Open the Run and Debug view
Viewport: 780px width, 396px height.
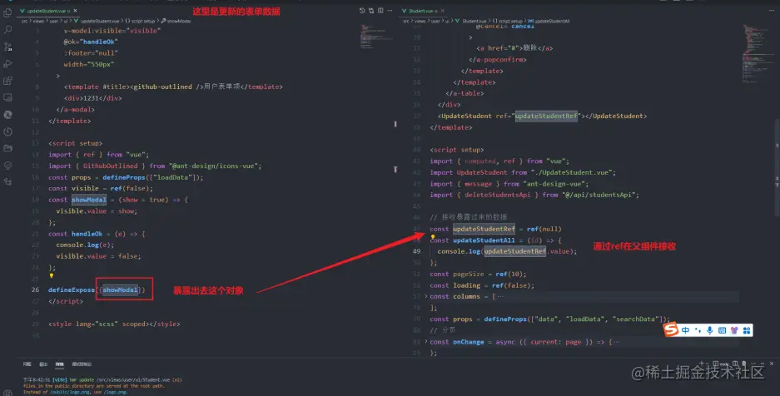pyautogui.click(x=7, y=63)
